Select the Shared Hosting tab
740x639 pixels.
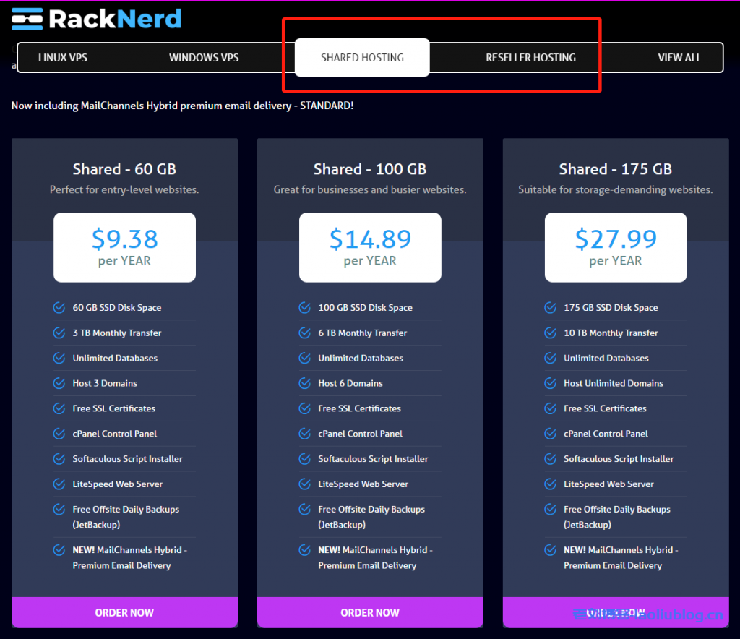[362, 58]
